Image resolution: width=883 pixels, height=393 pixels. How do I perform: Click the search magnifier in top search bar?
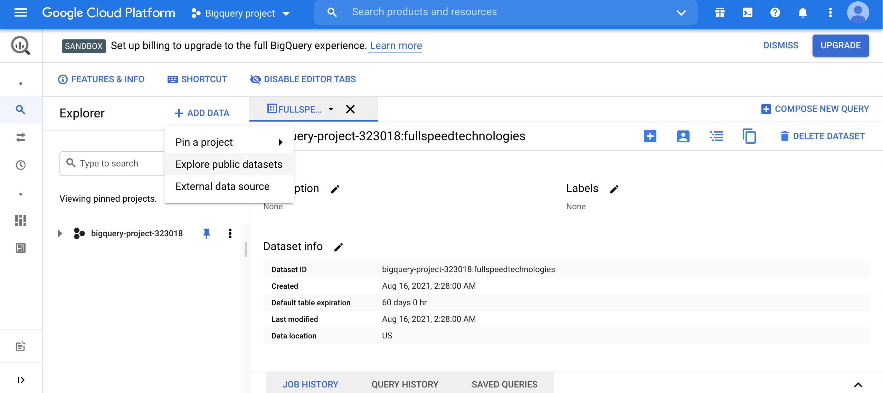pos(332,12)
